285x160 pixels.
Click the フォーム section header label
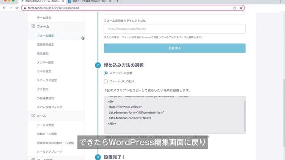[43, 27]
